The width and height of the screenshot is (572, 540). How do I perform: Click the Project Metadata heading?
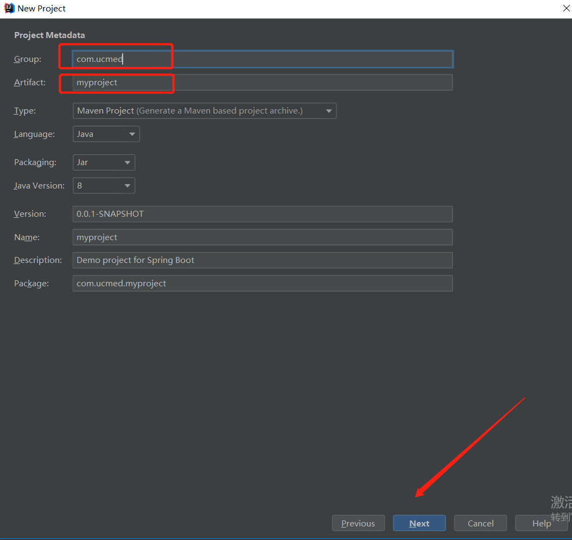[49, 35]
